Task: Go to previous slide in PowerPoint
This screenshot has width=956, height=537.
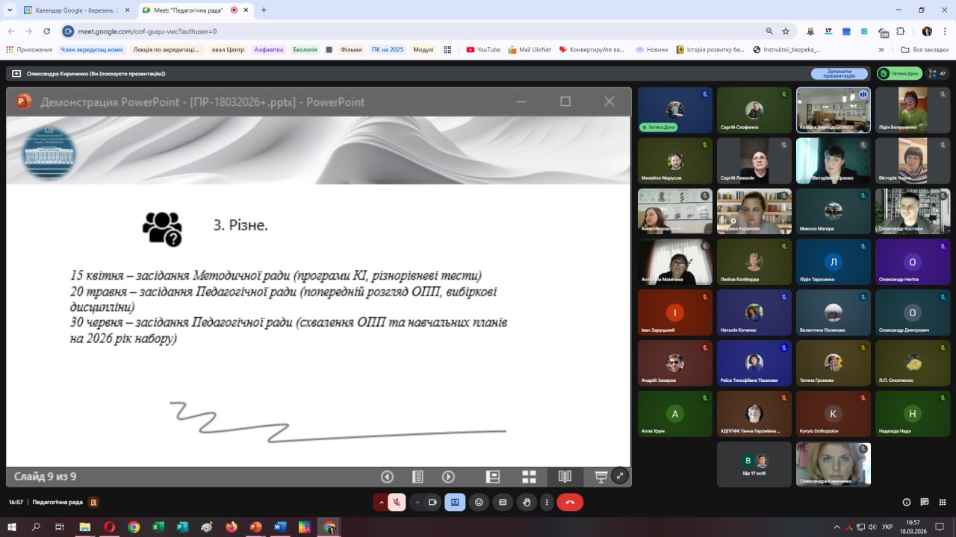Action: 387,477
